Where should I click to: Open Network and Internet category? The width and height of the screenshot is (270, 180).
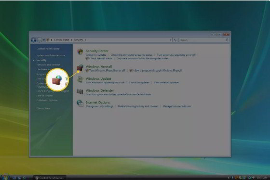click(48, 64)
